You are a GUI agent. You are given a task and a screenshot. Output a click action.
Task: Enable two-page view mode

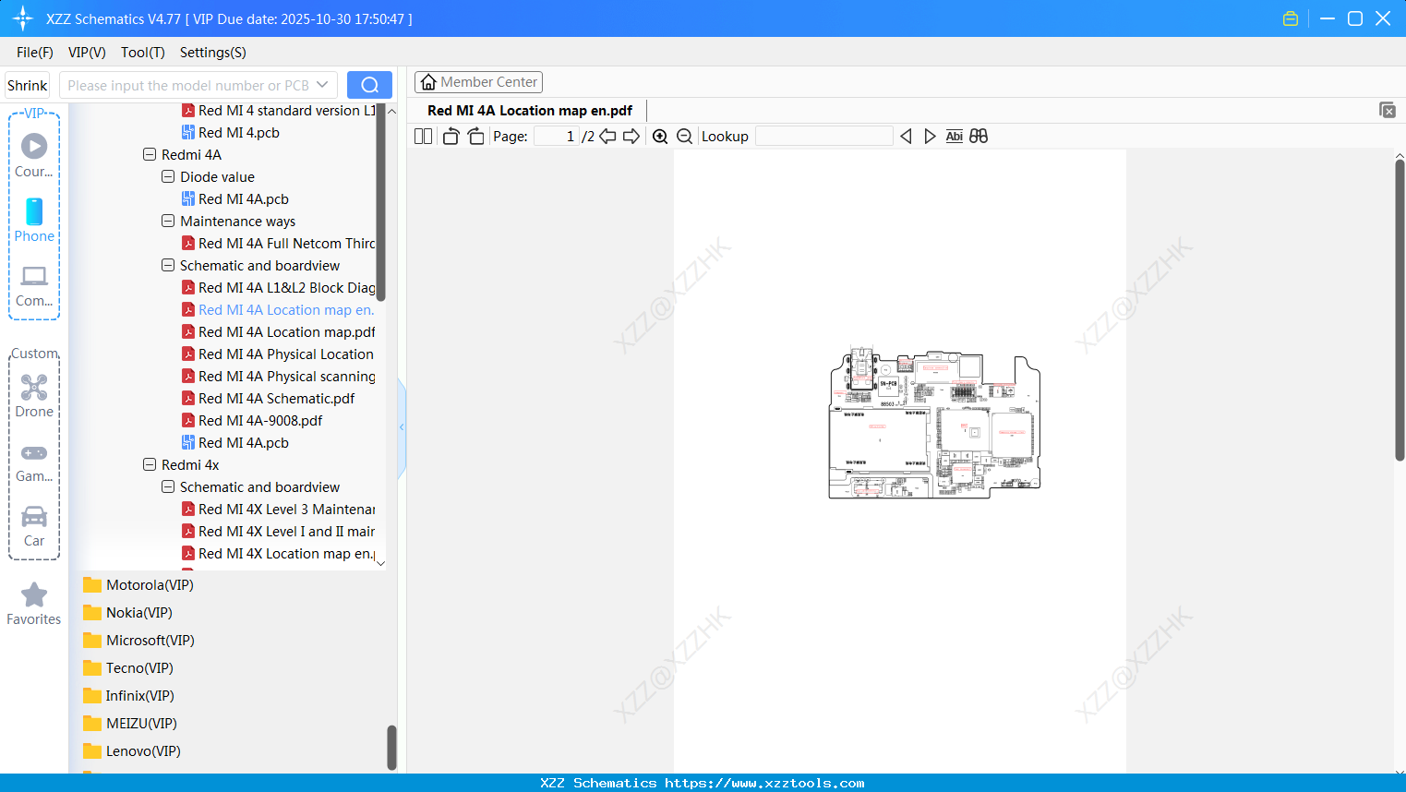coord(423,136)
